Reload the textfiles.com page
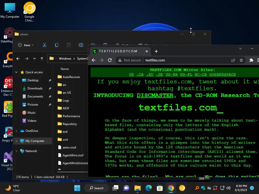259x194 pixels. pyautogui.click(x=110, y=60)
